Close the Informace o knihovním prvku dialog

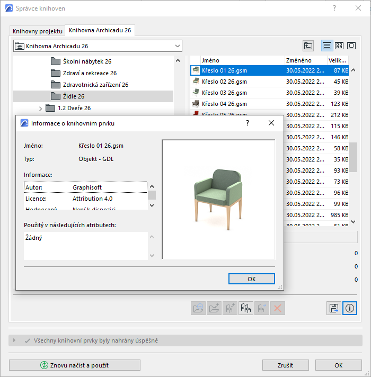coord(271,123)
